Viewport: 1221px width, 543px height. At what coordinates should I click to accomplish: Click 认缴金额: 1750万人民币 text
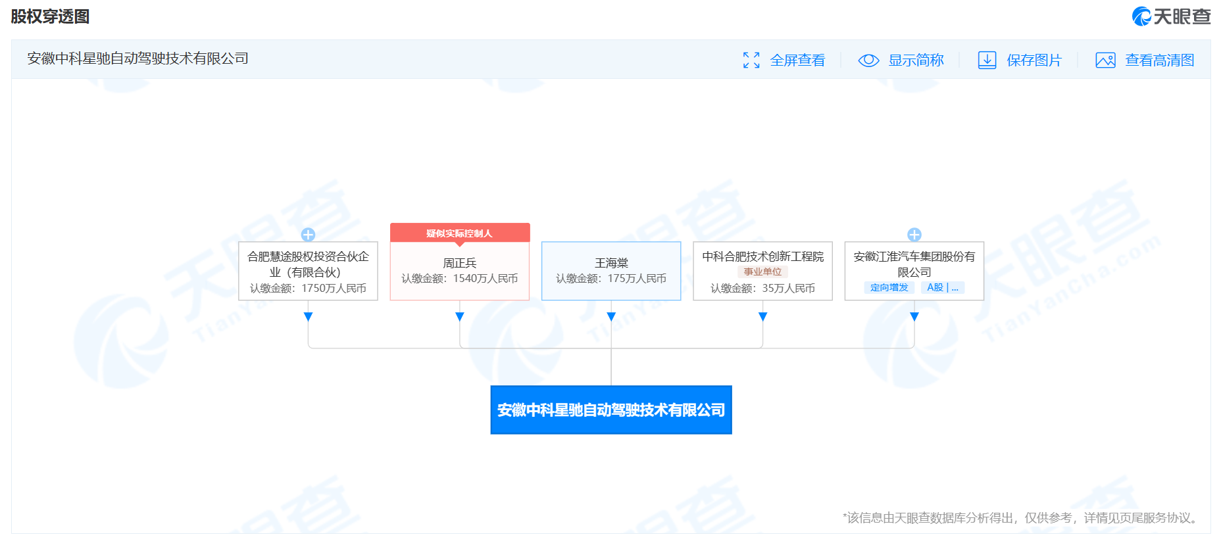(x=308, y=288)
